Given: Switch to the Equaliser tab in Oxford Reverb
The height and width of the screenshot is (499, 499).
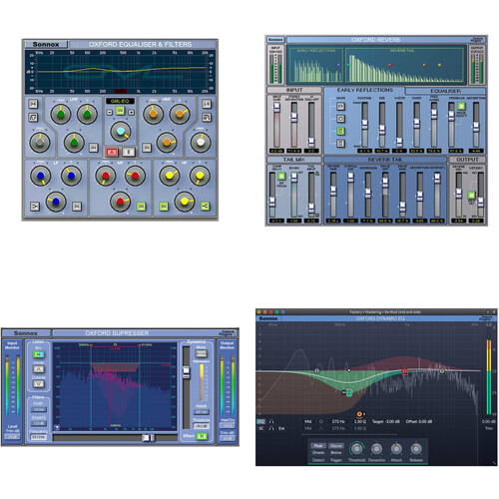Looking at the screenshot, I should coord(445,91).
